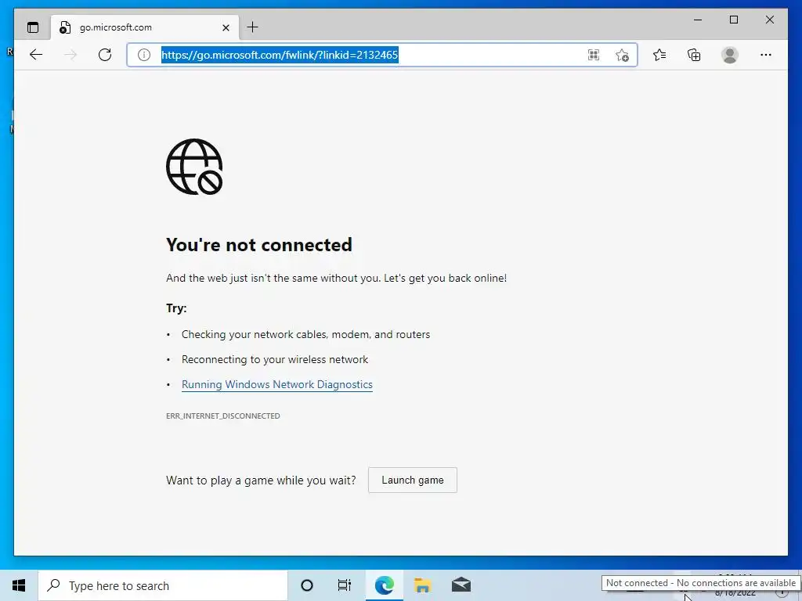The image size is (802, 601).
Task: Click the address bar URL field
Action: (x=381, y=55)
